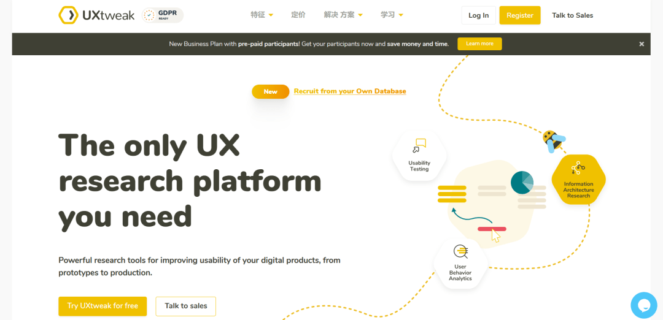663x320 pixels.
Task: Open the 定价 pricing page
Action: tap(298, 15)
